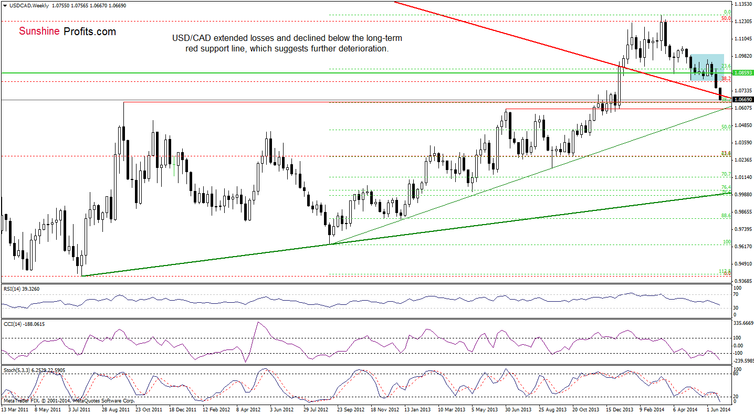
Task: Click the 25 Aug 2013 date label
Action: 552,409
